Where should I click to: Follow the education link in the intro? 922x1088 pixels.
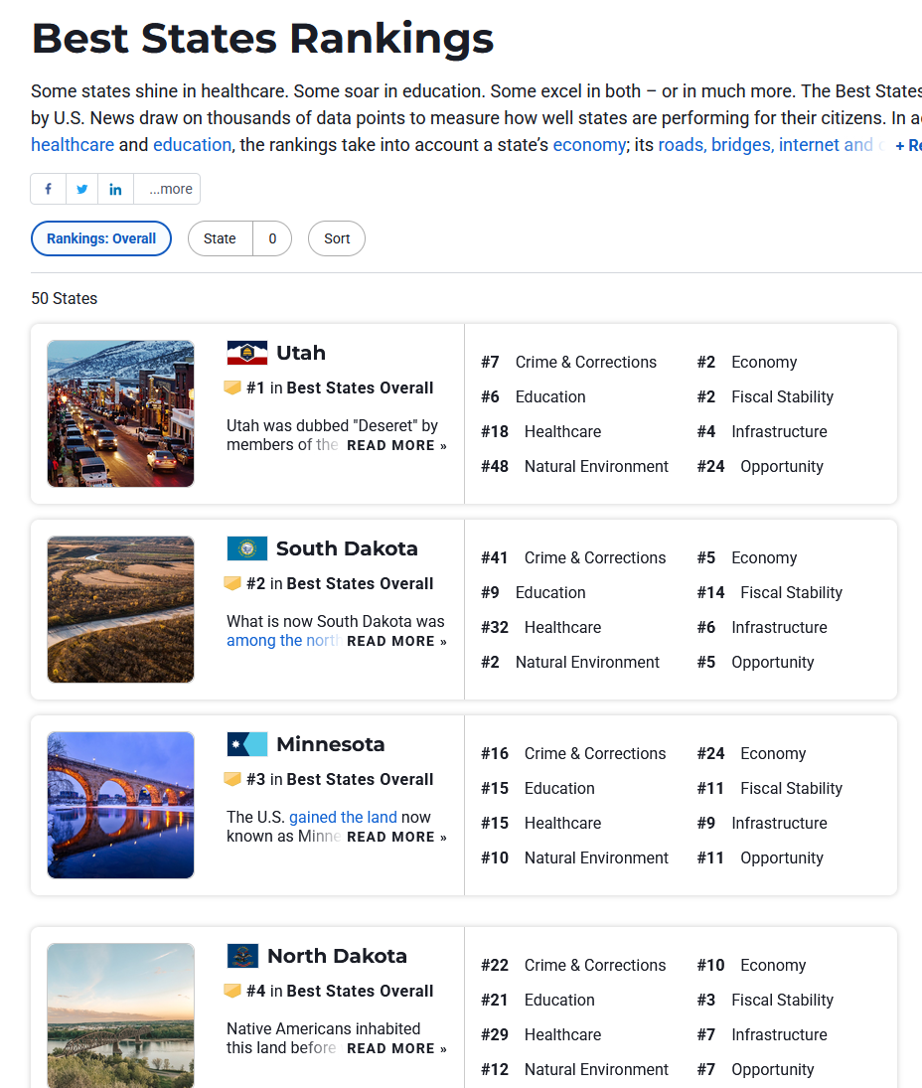pyautogui.click(x=192, y=144)
